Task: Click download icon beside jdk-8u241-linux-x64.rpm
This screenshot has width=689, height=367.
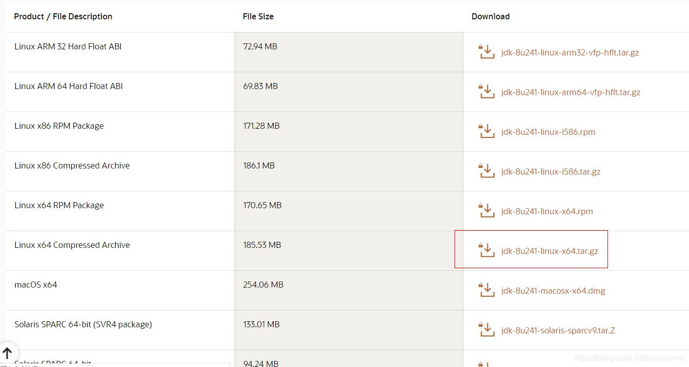Action: [487, 211]
